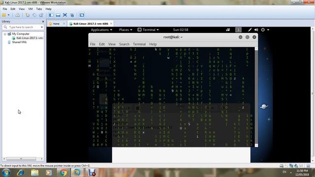
Task: Open the dropdown arrow beside the power button
Action: coord(9,15)
